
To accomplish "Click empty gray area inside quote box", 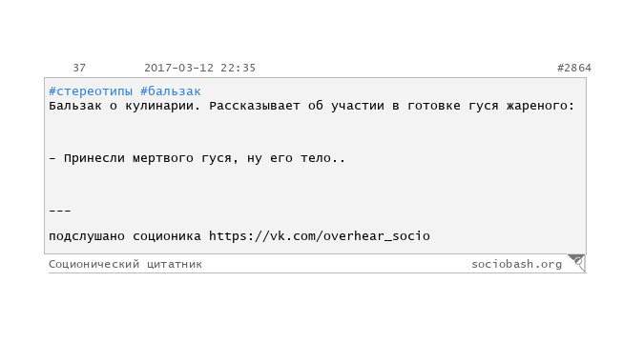I will (x=437, y=183).
